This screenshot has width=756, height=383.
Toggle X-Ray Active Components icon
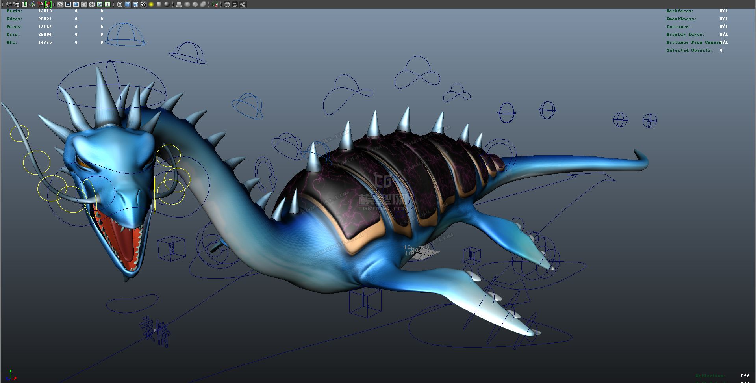click(x=235, y=4)
